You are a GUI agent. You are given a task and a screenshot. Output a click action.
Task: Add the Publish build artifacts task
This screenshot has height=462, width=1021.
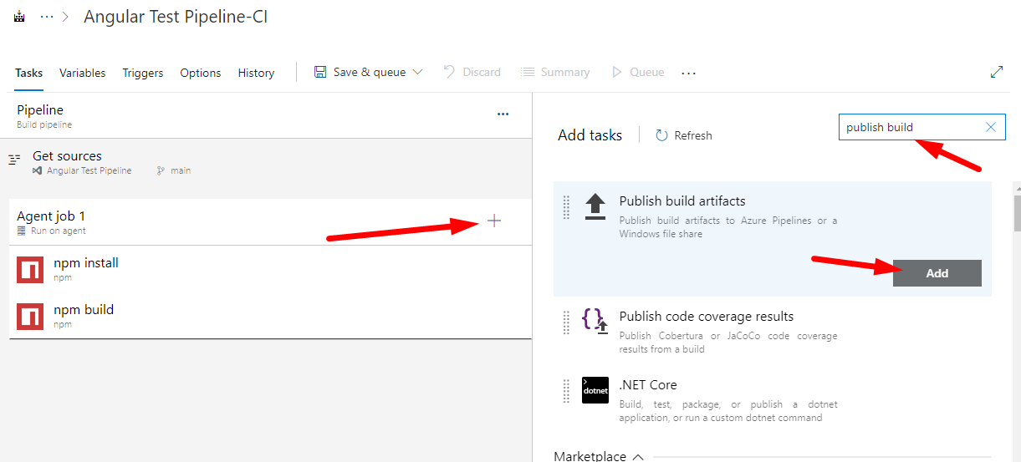click(937, 273)
